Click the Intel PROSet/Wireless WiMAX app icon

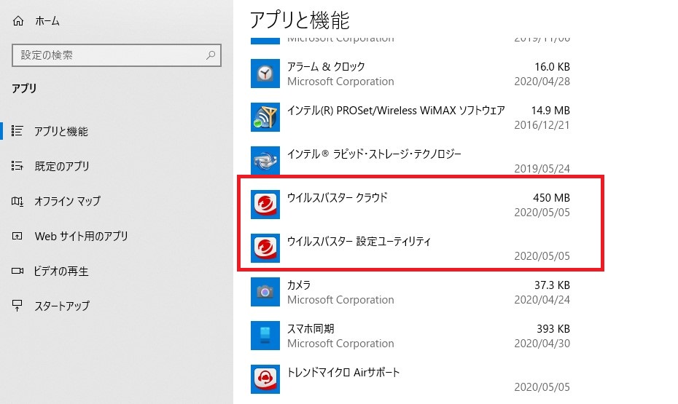[265, 117]
